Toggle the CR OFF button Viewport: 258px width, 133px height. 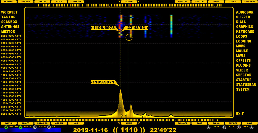[26, 123]
